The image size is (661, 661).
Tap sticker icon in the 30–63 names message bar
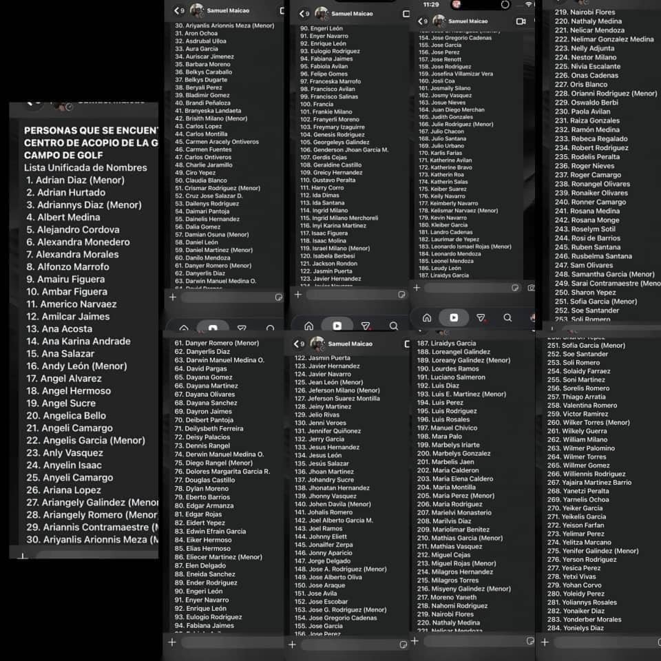[279, 297]
